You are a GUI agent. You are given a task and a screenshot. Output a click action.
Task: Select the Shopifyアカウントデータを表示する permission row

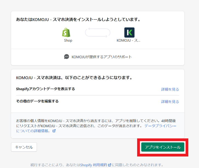coord(45,89)
